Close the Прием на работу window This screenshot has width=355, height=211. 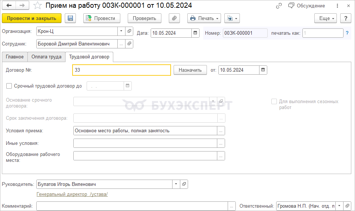point(348,6)
